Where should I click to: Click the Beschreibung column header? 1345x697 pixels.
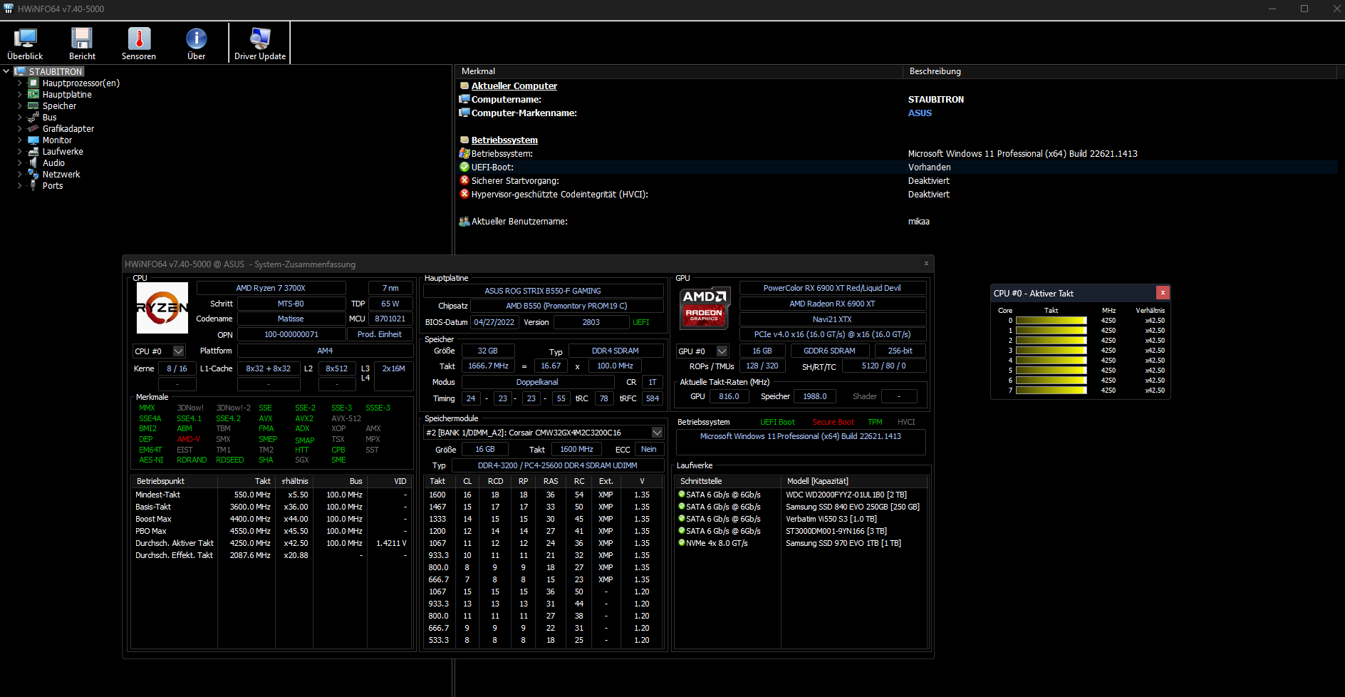pos(1120,71)
